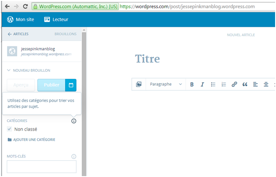Open the Lecteur reader icon
Image resolution: width=276 pixels, height=177 pixels.
click(x=47, y=20)
